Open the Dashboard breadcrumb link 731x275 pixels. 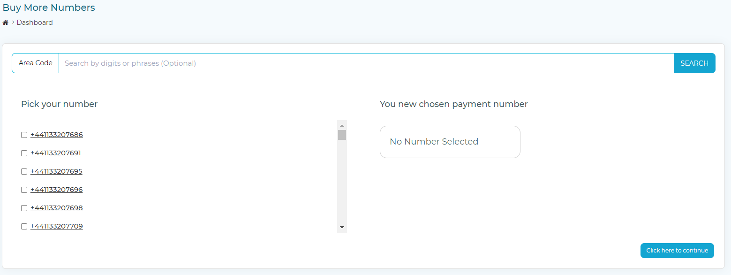point(35,23)
